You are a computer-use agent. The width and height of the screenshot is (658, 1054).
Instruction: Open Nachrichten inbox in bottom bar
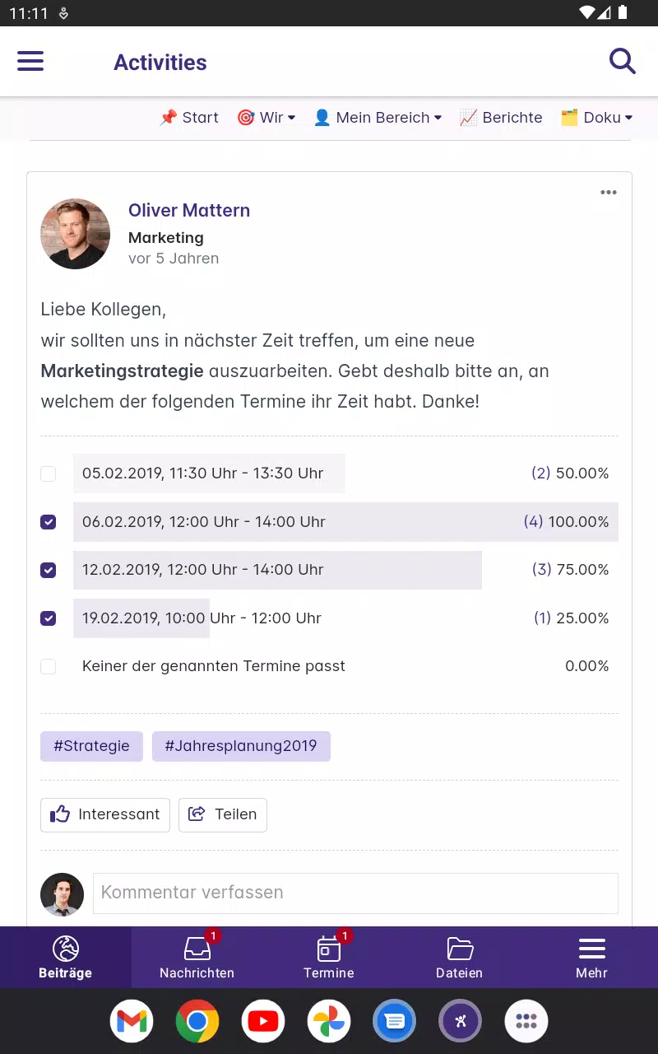click(197, 958)
